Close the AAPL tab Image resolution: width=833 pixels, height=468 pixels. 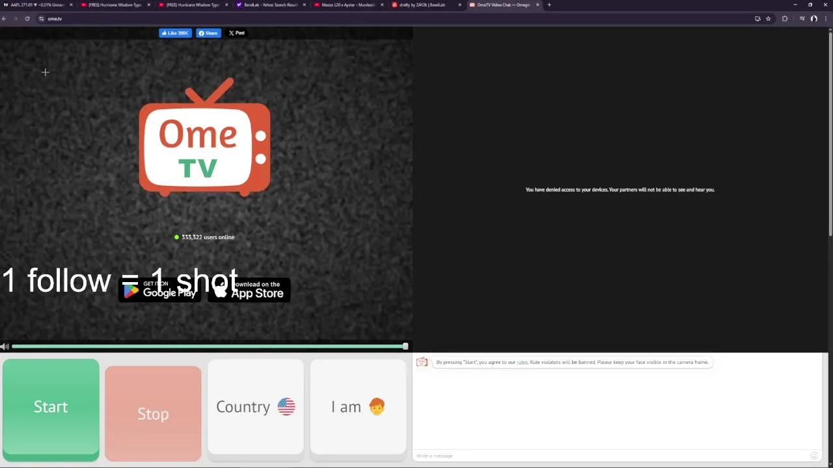[x=71, y=5]
